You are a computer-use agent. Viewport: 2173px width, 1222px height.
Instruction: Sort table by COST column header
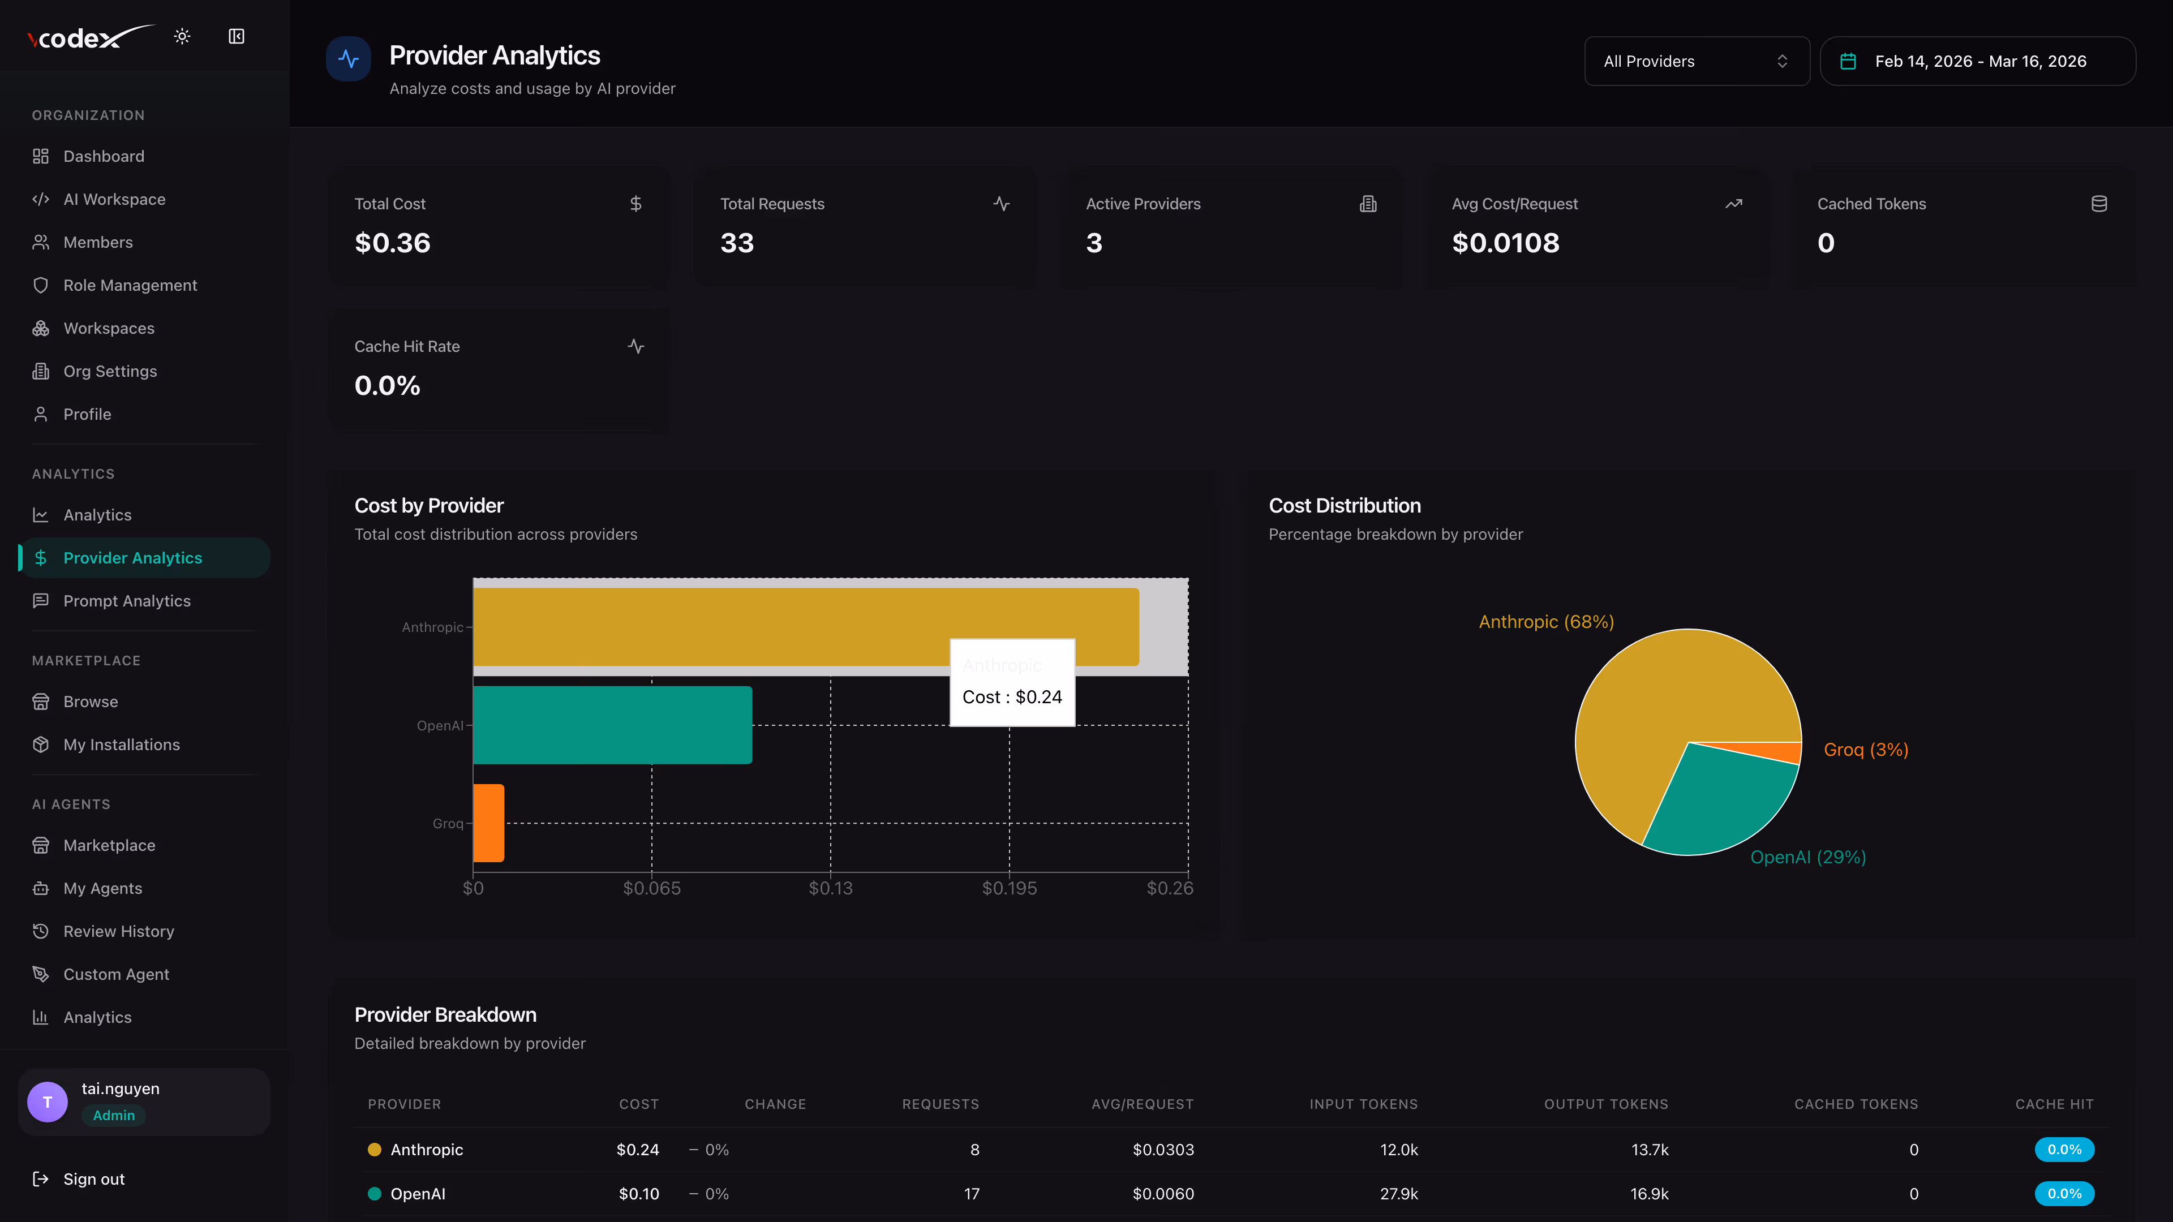[x=638, y=1104]
